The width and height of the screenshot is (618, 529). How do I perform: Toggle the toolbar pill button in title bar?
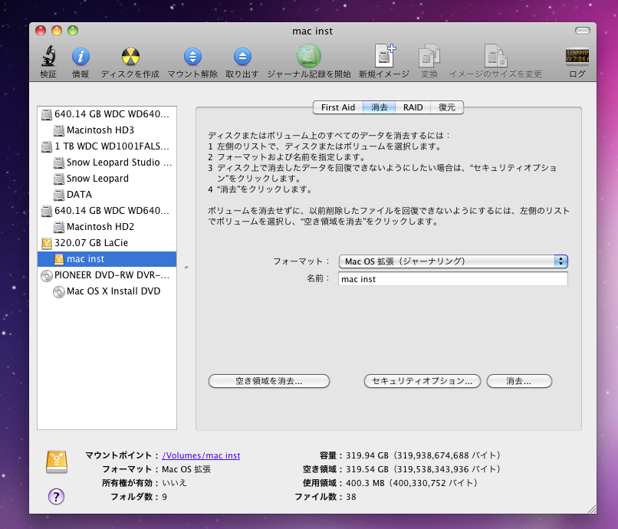click(x=582, y=31)
